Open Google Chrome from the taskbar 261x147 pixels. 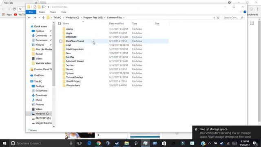coord(99,143)
